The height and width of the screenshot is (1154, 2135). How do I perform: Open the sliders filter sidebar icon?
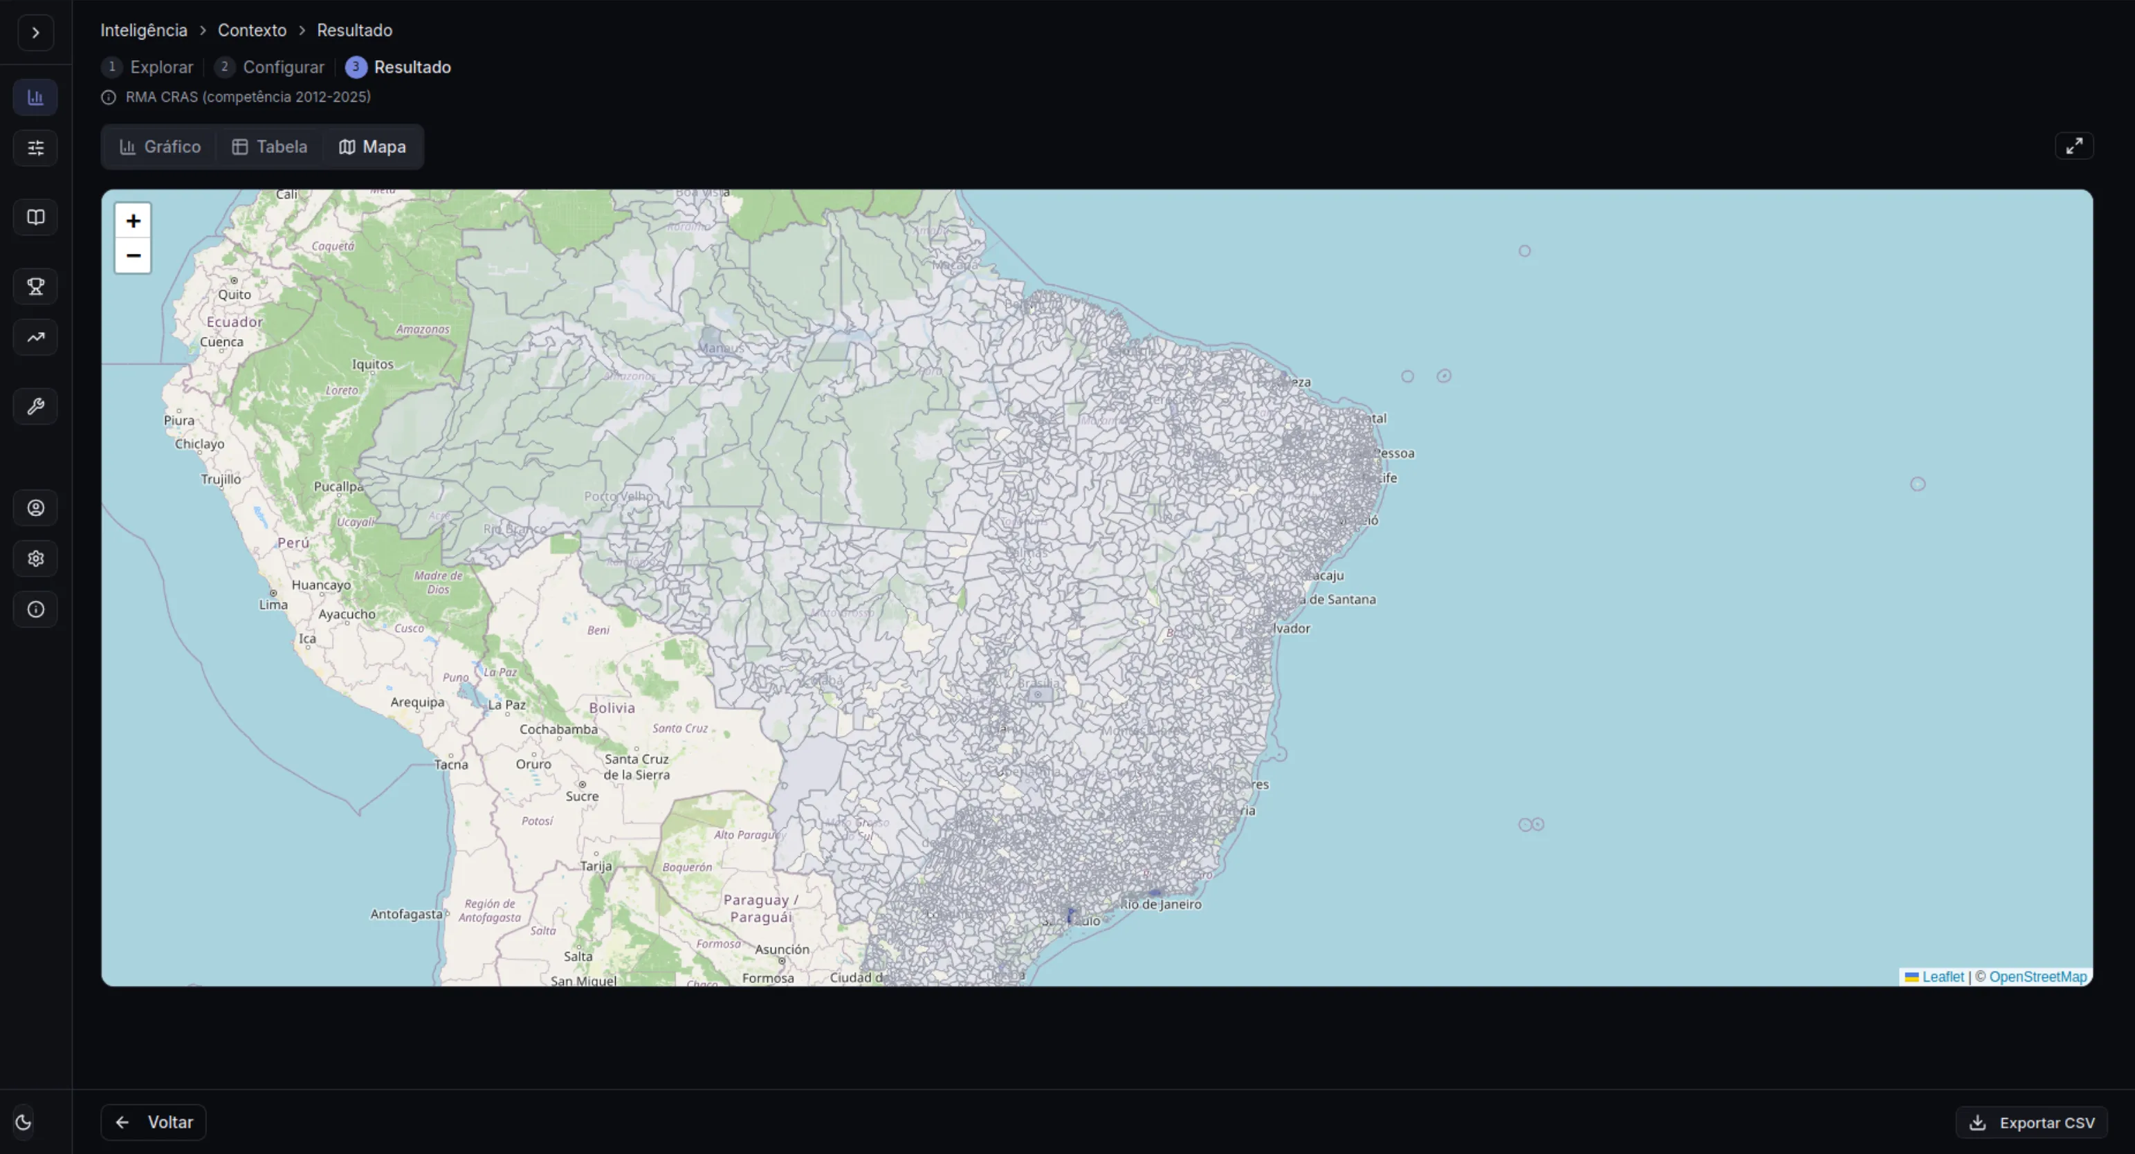pos(36,148)
